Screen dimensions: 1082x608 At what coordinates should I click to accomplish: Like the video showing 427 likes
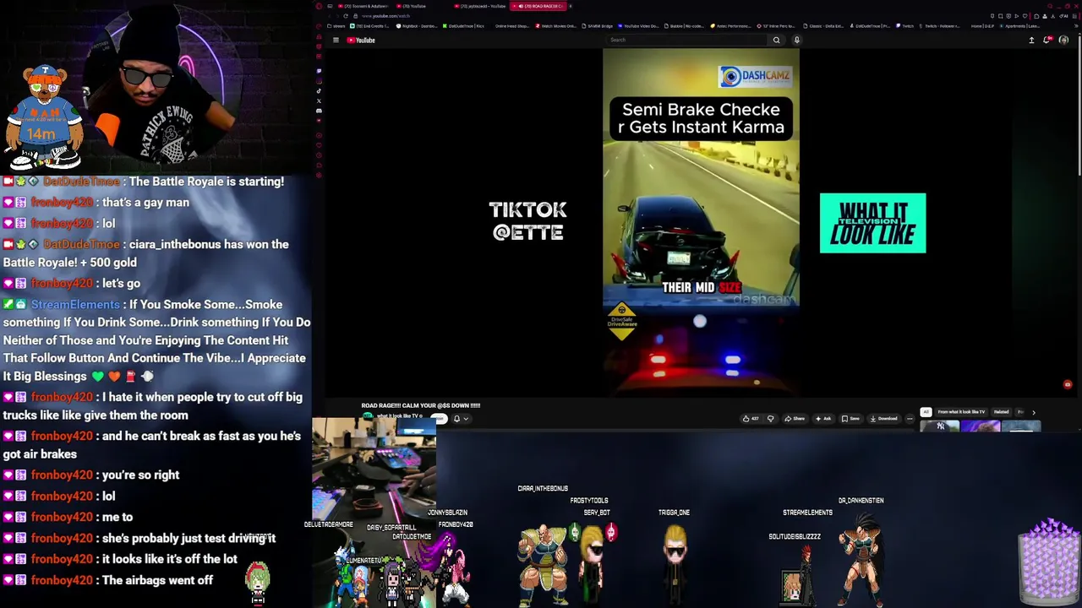751,419
